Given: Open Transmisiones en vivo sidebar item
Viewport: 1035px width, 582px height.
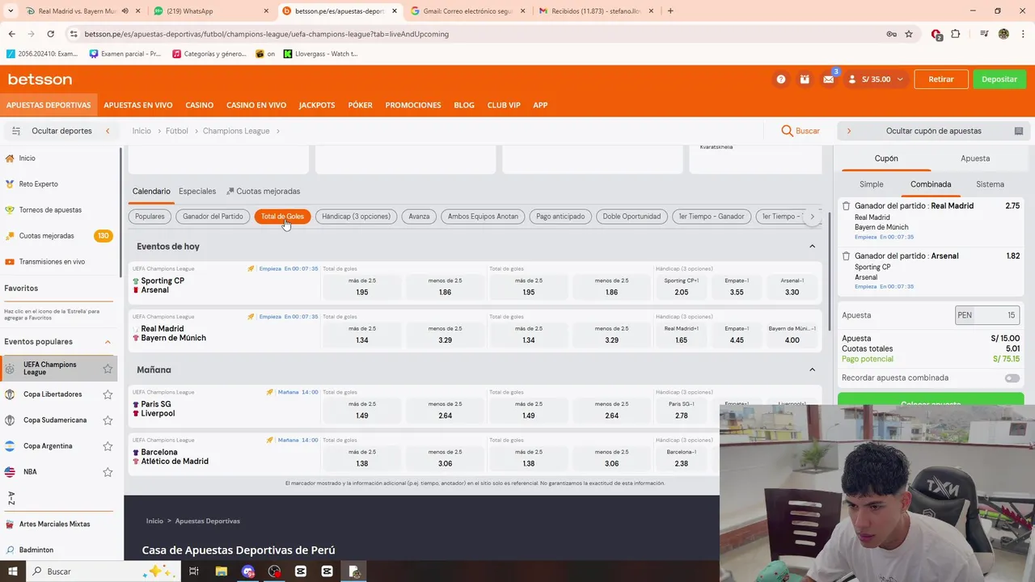Looking at the screenshot, I should [x=52, y=262].
